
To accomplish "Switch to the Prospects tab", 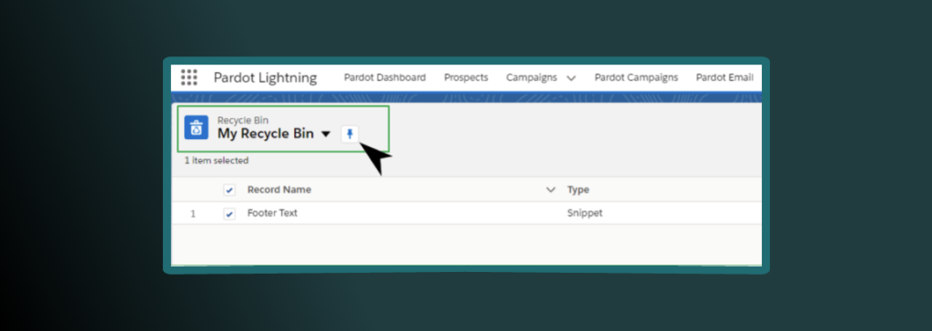I will point(466,77).
